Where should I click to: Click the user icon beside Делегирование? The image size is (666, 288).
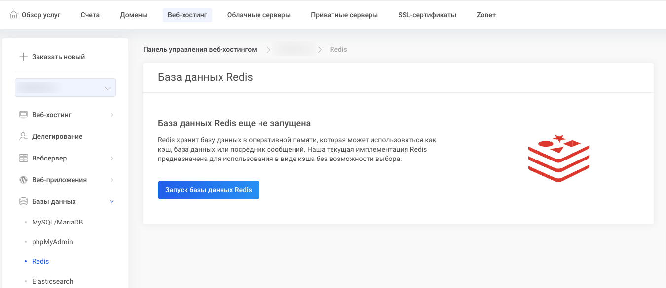coord(23,136)
